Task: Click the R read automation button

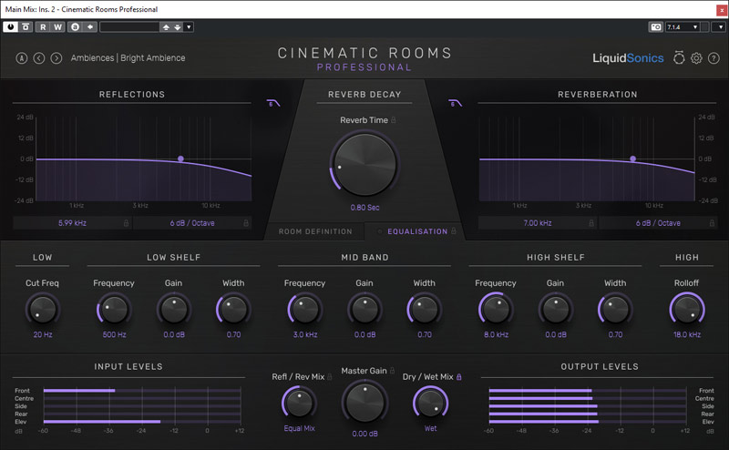Action: coord(43,27)
